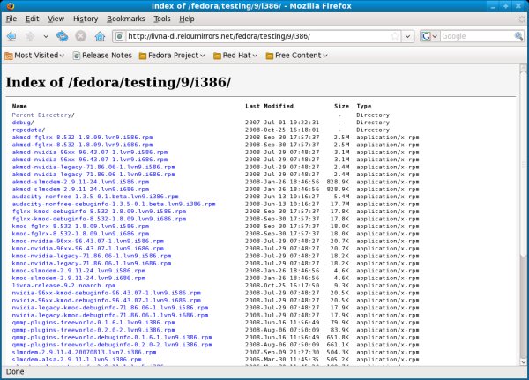Click in the URL address field
The image size is (529, 380).
point(257,36)
